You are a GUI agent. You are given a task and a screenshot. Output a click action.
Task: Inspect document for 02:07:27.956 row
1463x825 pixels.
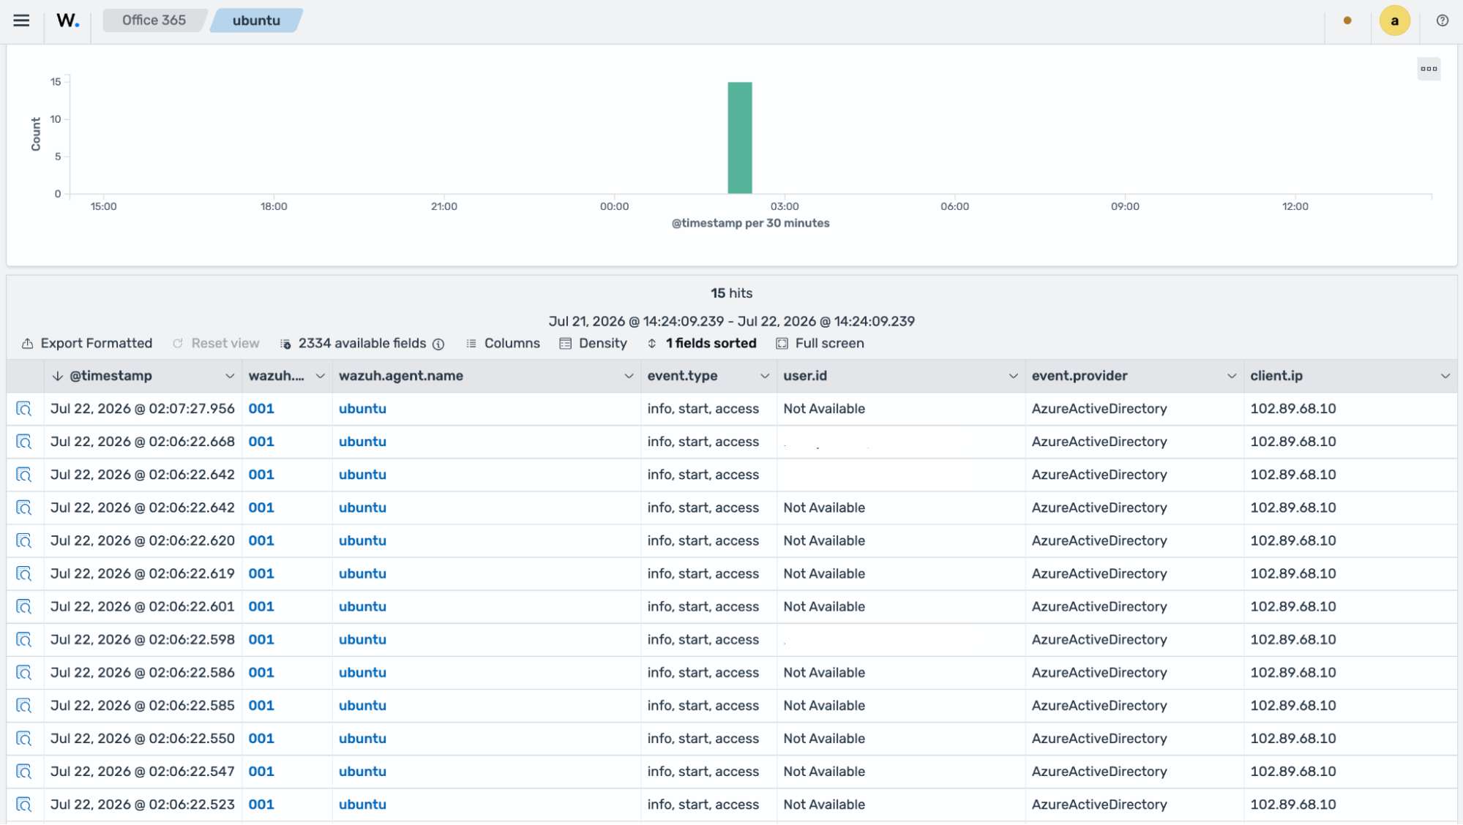coord(24,409)
